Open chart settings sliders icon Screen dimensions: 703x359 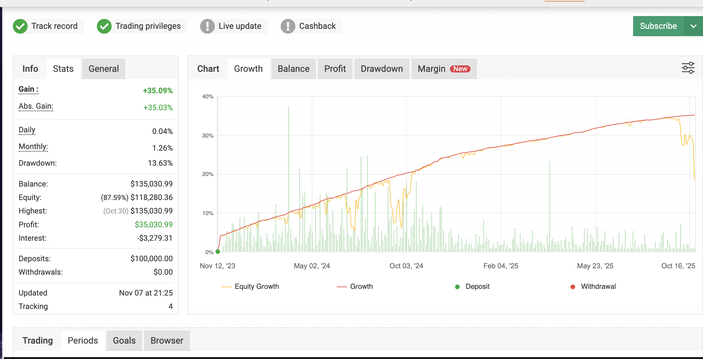(x=688, y=68)
